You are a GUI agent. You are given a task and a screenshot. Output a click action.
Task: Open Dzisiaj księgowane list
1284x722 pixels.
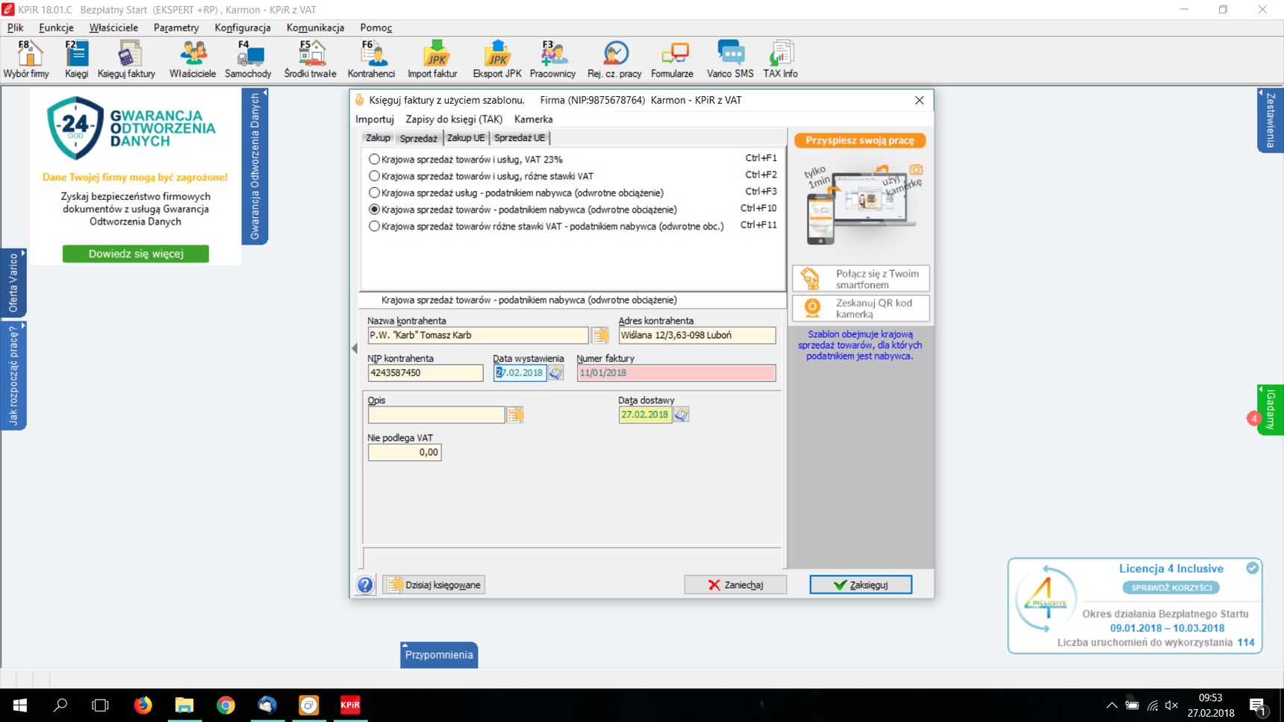[434, 585]
